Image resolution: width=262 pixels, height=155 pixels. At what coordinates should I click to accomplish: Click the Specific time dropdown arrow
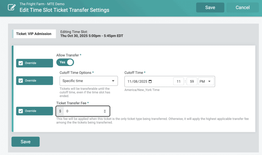point(113,81)
